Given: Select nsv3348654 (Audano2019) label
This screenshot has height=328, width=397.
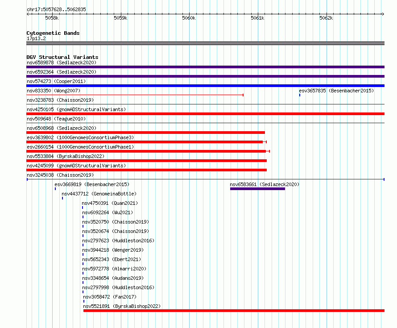Looking at the screenshot, I should (x=113, y=278).
